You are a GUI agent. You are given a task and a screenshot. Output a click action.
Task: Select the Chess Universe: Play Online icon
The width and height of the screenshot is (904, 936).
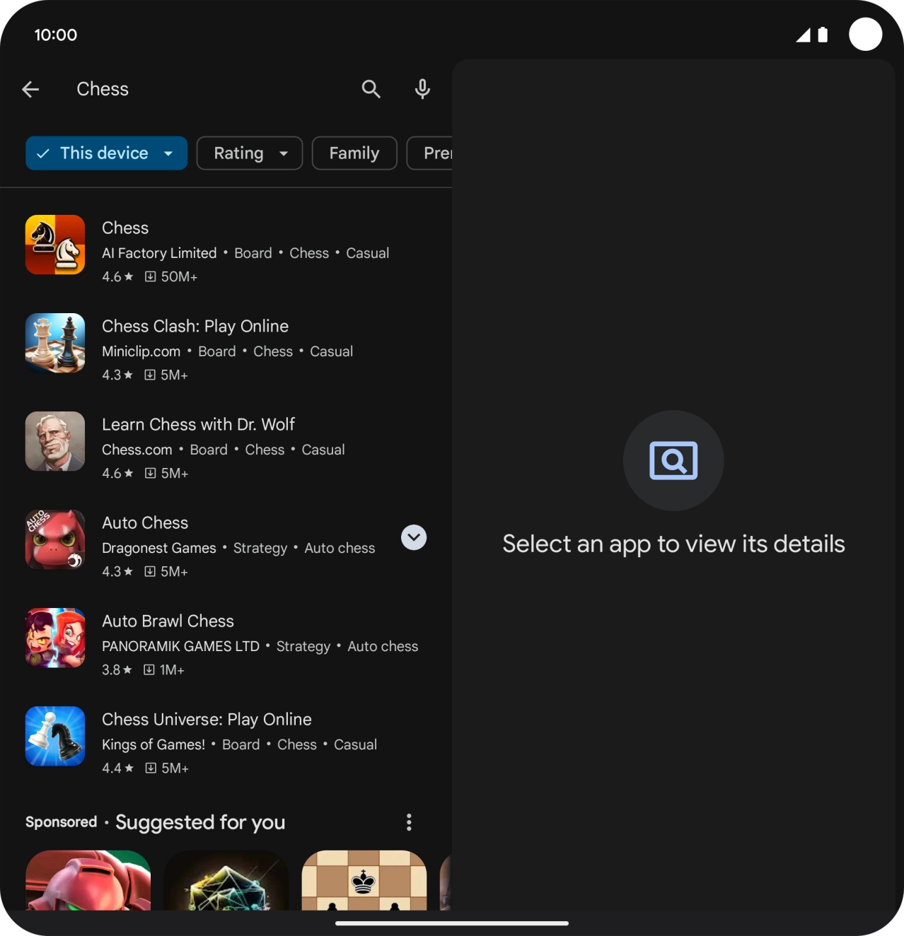click(x=54, y=736)
